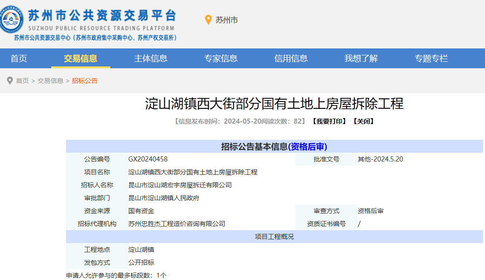485x280 pixels.
Task: Switch to the 信用信息 section
Action: click(x=291, y=59)
